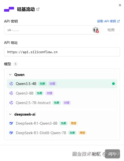
Task: Focus the API 地址 URL field
Action: pos(62,52)
